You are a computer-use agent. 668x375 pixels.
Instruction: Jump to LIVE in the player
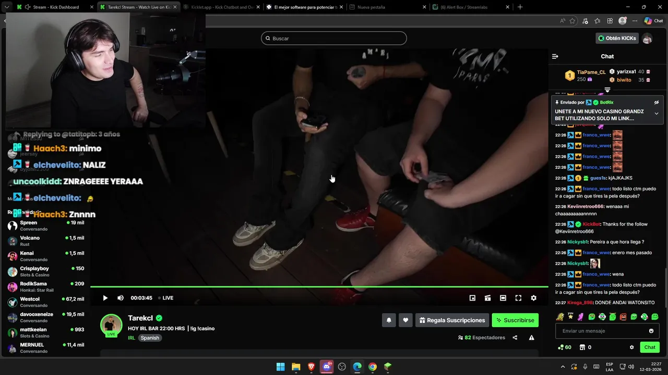click(166, 298)
